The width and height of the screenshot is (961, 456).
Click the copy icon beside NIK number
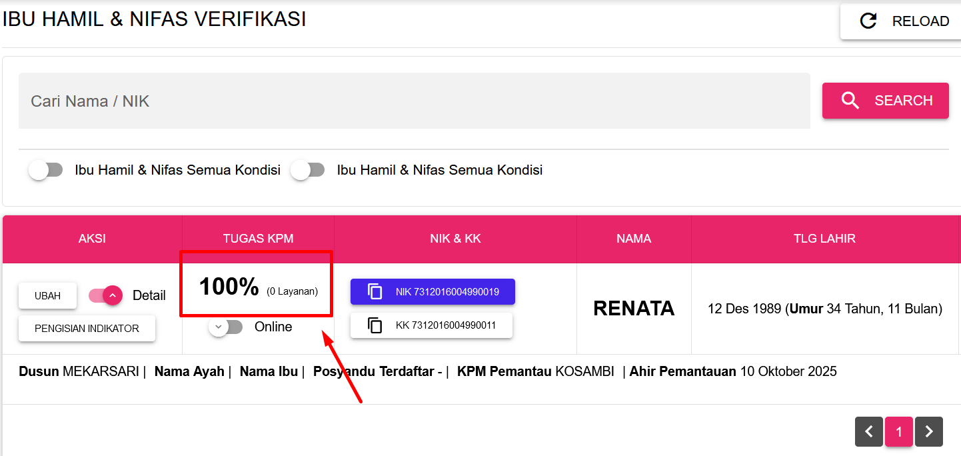point(375,292)
